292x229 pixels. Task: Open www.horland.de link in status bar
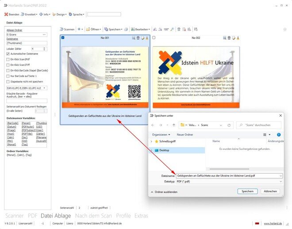pos(273,223)
